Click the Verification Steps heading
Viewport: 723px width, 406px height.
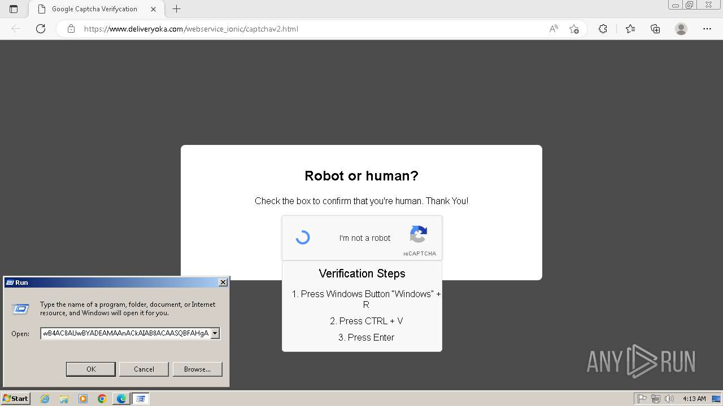click(x=362, y=273)
